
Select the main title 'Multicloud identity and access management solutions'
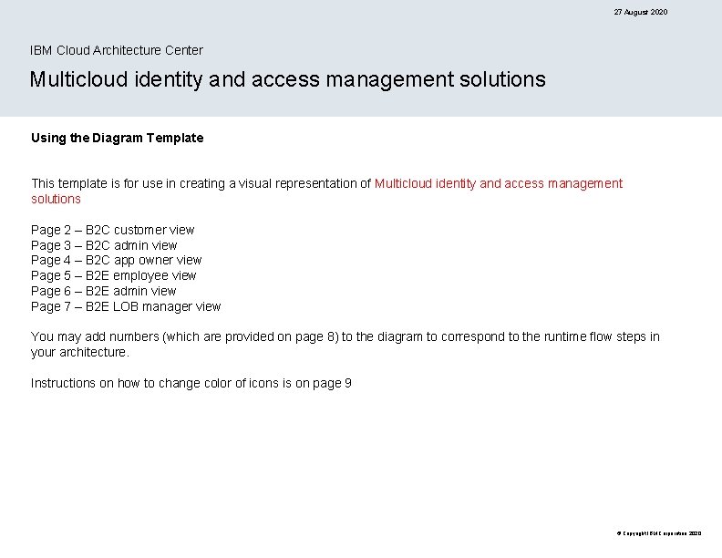pos(288,79)
